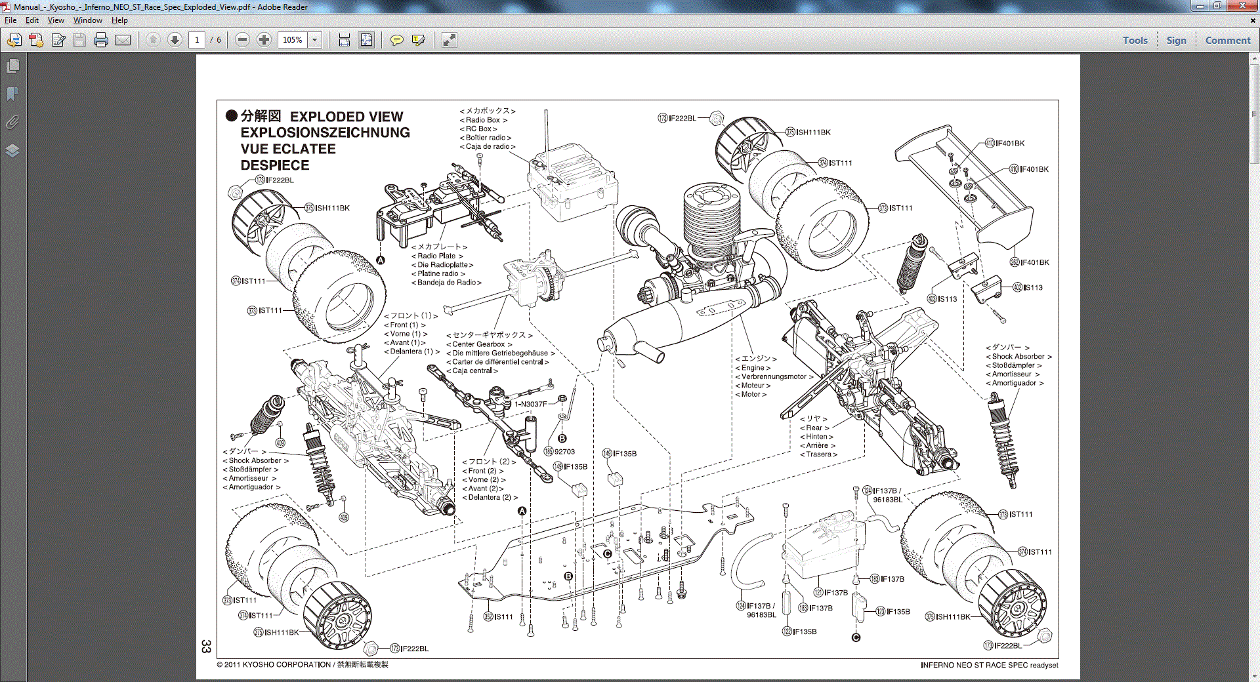
Task: Click the 'Radio Box' label text
Action: [484, 120]
